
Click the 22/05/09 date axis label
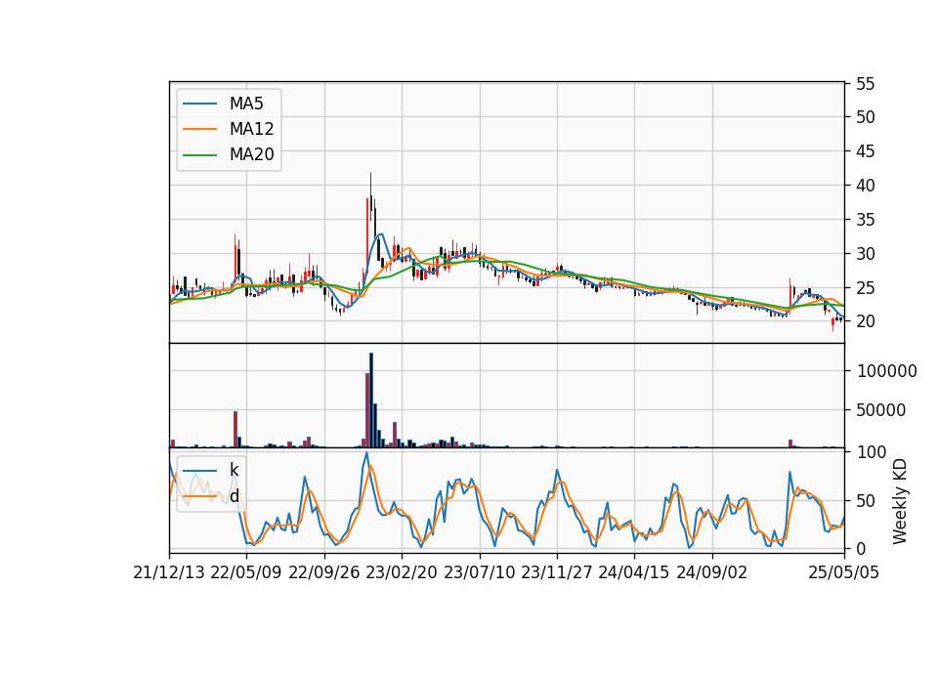coord(246,572)
